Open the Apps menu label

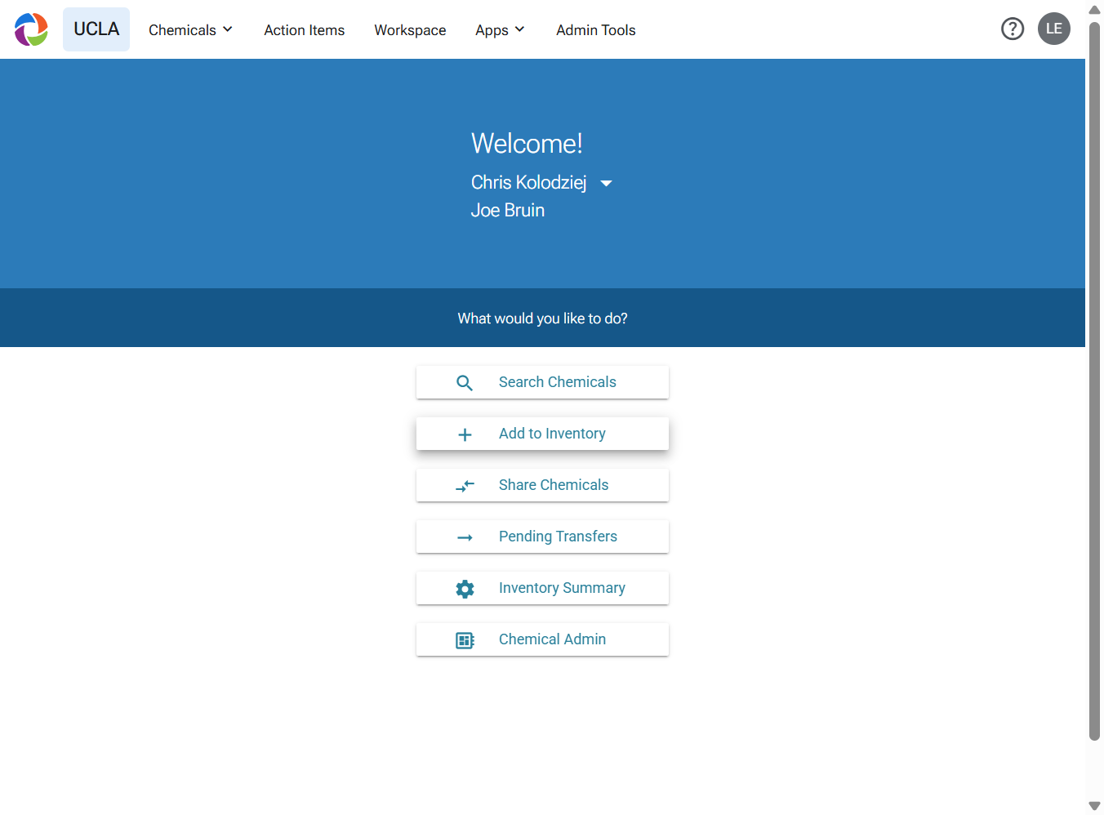point(492,30)
